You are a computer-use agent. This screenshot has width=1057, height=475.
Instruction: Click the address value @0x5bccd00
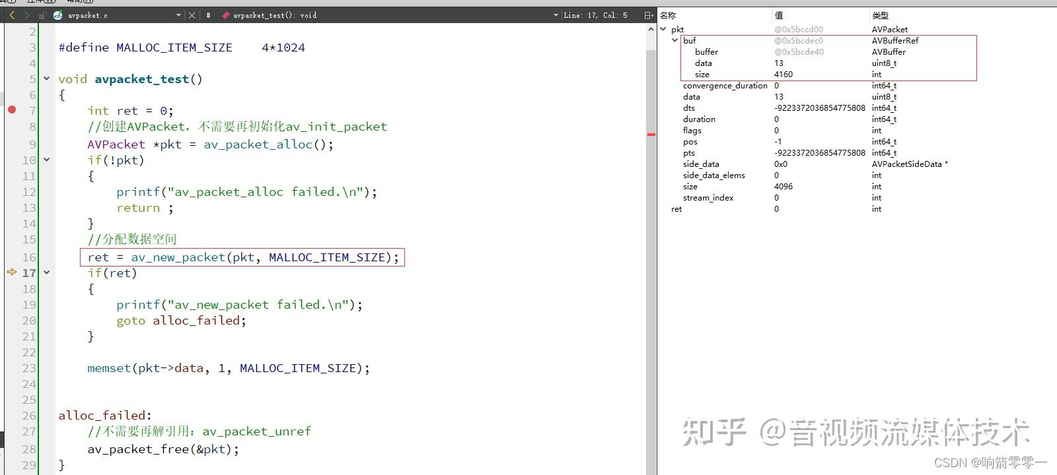pyautogui.click(x=799, y=29)
